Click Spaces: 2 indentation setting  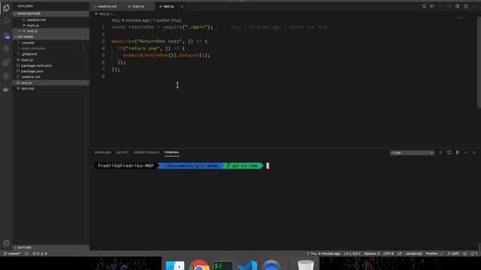click(372, 253)
